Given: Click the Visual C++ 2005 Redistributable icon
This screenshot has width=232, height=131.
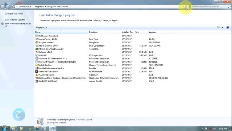Looking at the screenshot, I should (37, 62).
